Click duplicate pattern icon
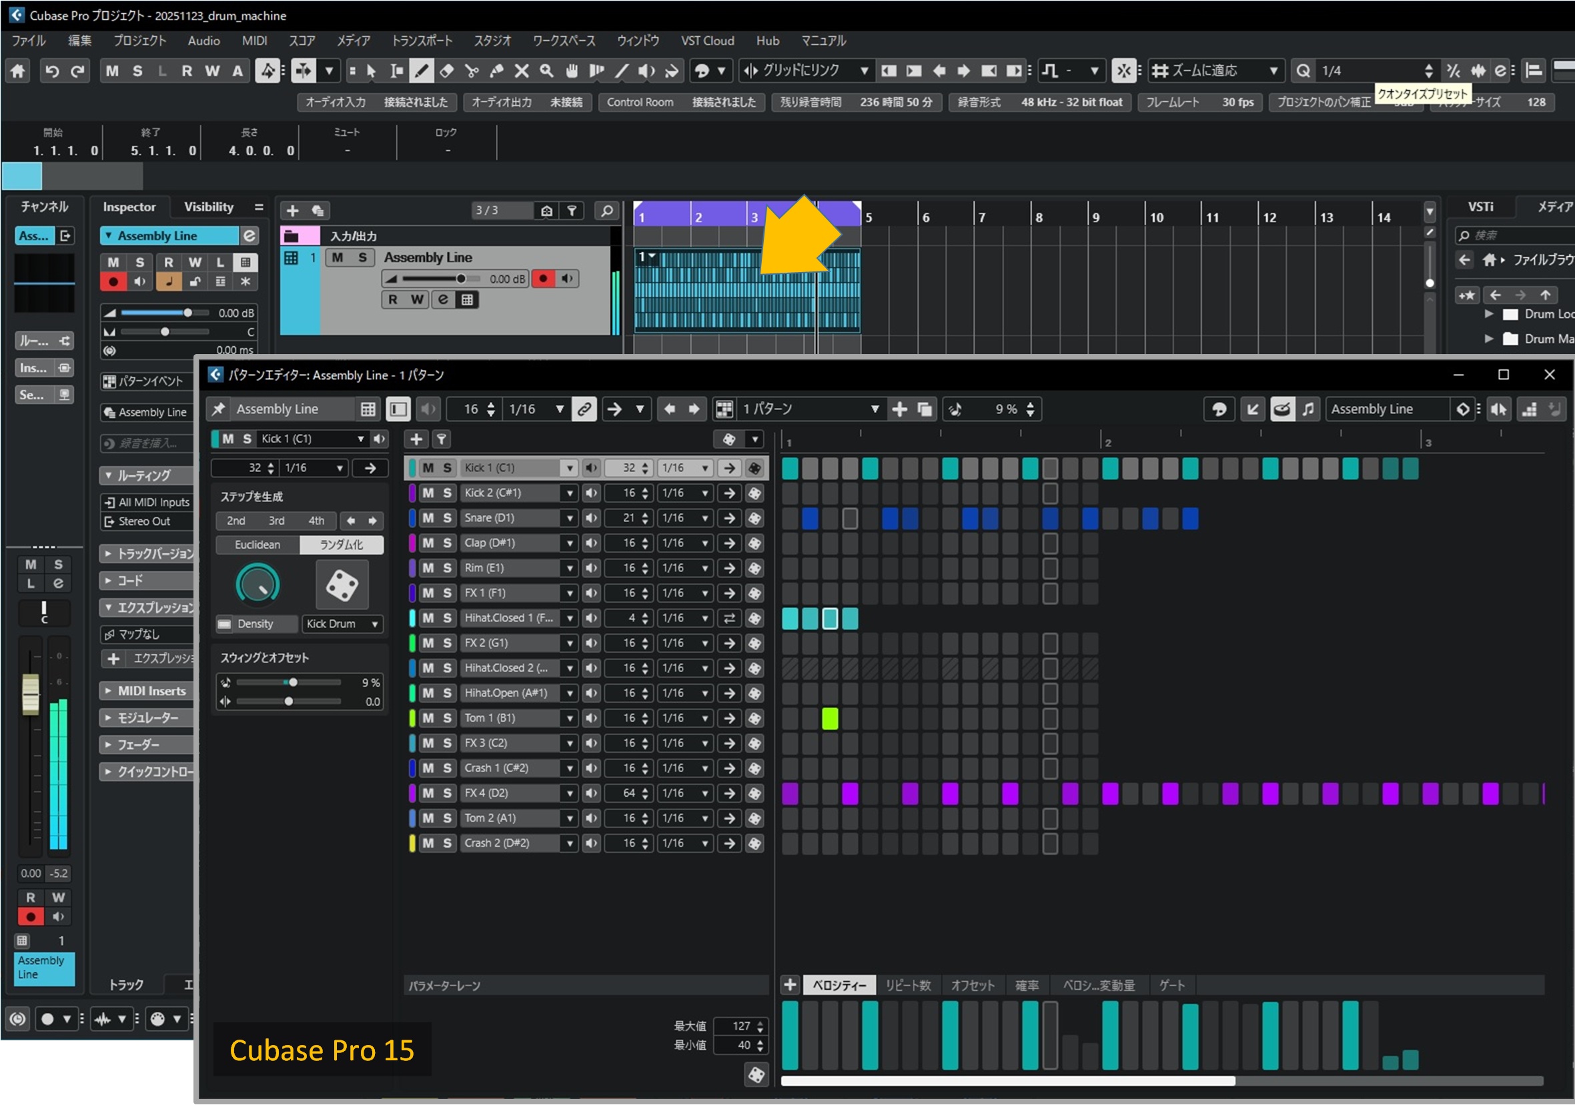Image resolution: width=1575 pixels, height=1105 pixels. click(x=925, y=409)
